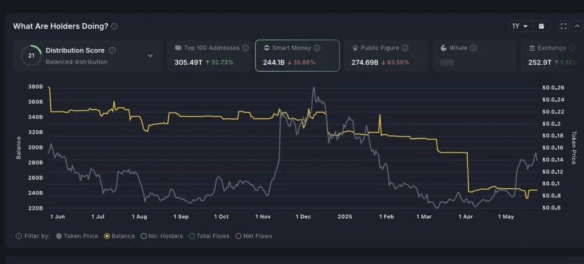Click info icon beside 'What Are Holders Doing?'
The width and height of the screenshot is (584, 264).
click(115, 26)
